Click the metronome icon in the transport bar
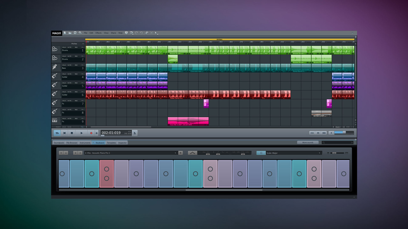The width and height of the screenshot is (408, 229). pyautogui.click(x=135, y=133)
